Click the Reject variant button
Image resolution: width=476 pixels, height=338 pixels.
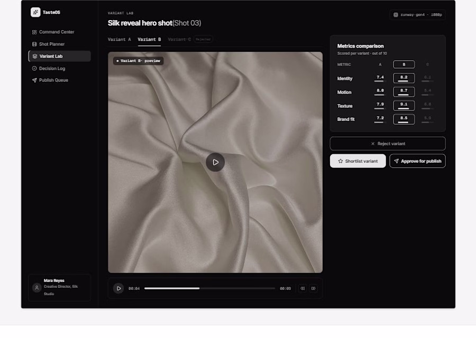click(388, 144)
